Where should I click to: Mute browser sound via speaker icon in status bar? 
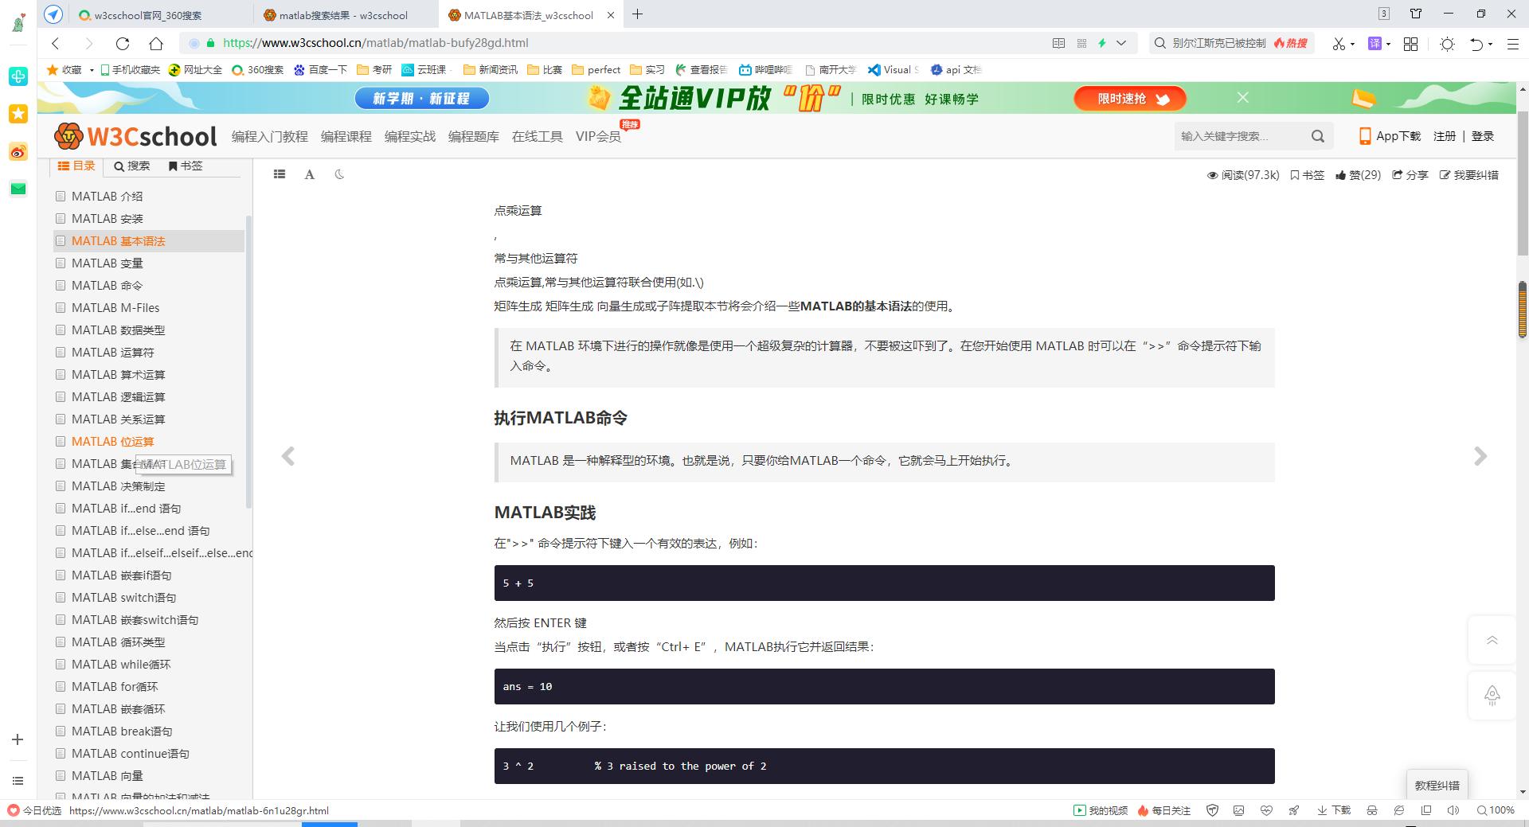click(x=1452, y=810)
